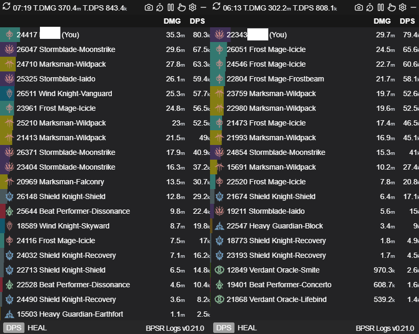This screenshot has width=419, height=334.
Task: Open row 22713 Shield Knight-Shield
Action: (x=105, y=270)
